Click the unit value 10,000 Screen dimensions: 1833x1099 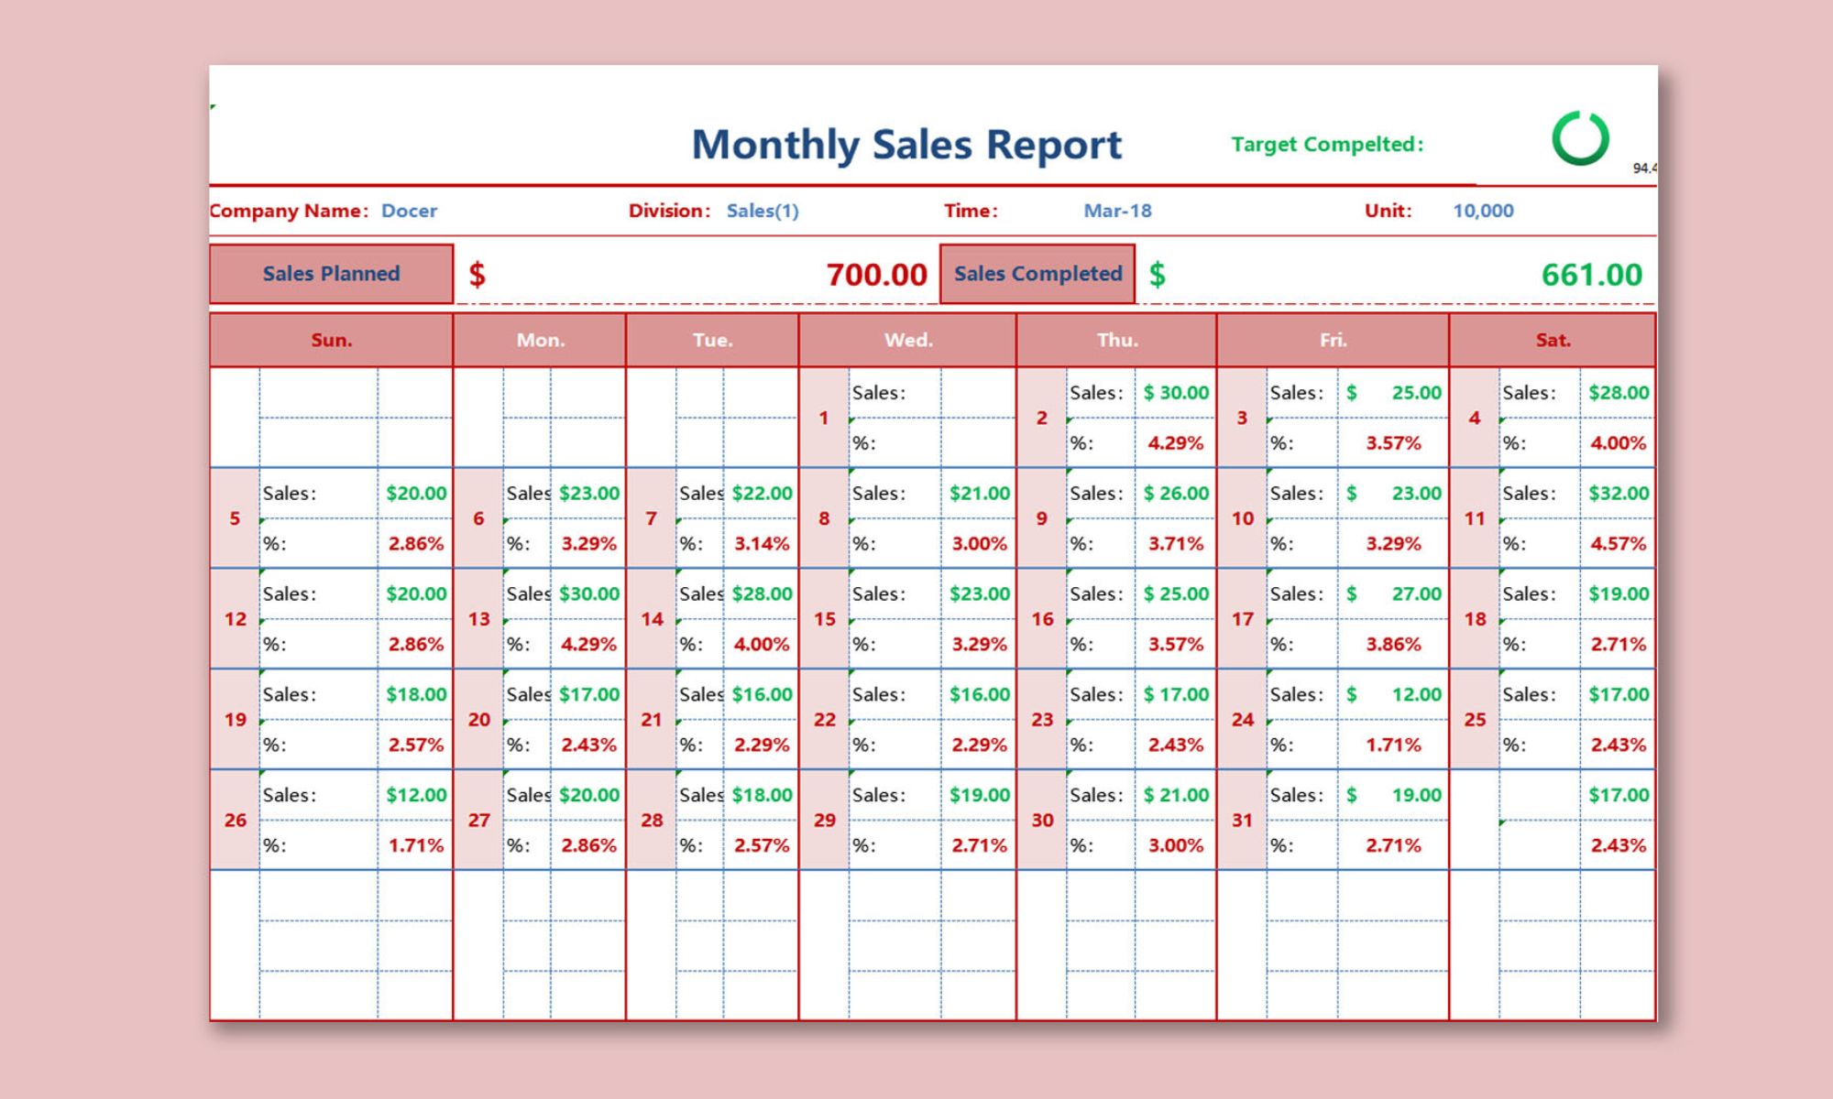[1483, 211]
